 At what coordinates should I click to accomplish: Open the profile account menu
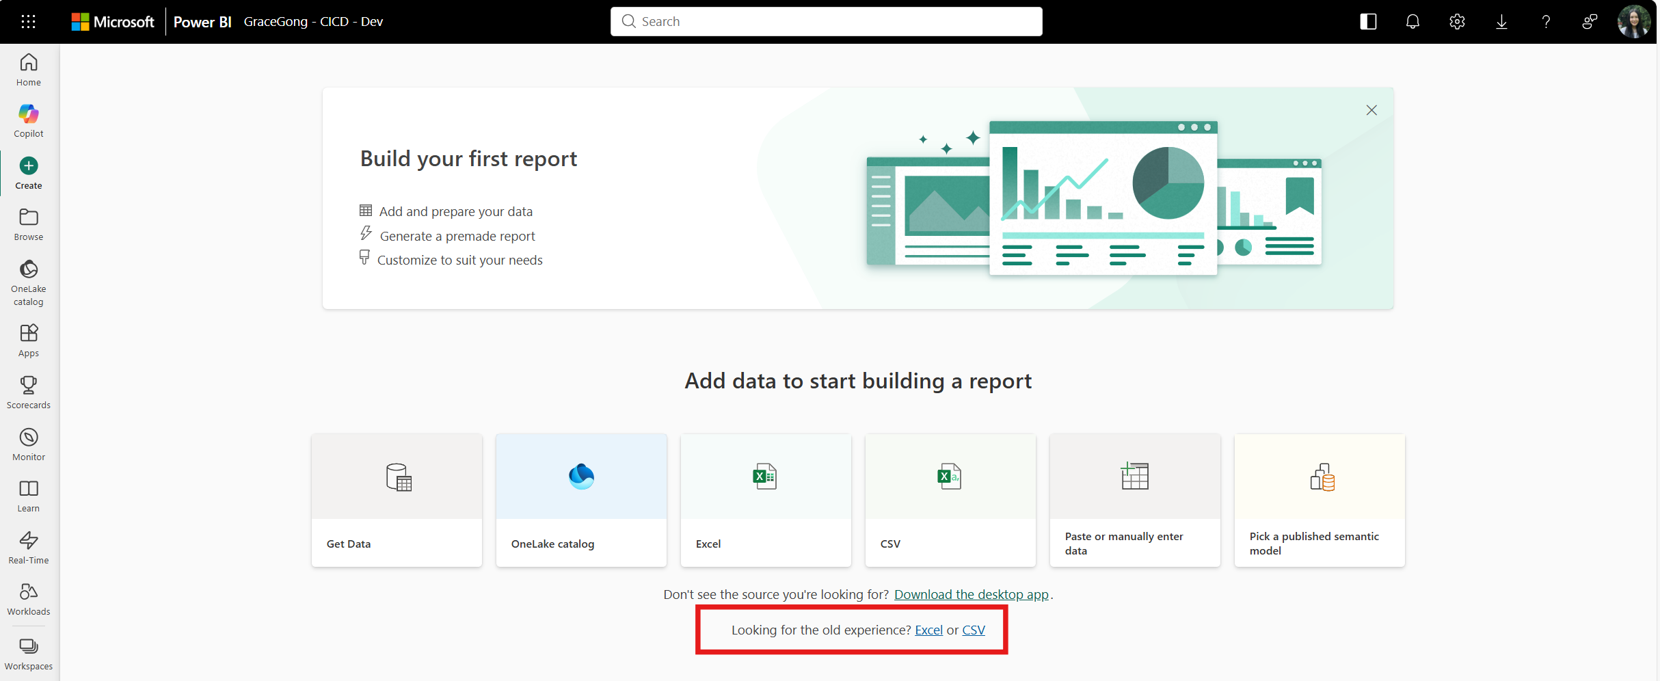pos(1633,21)
